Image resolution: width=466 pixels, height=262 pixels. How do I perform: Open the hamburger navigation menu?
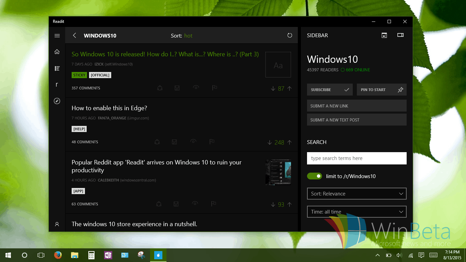pos(57,35)
